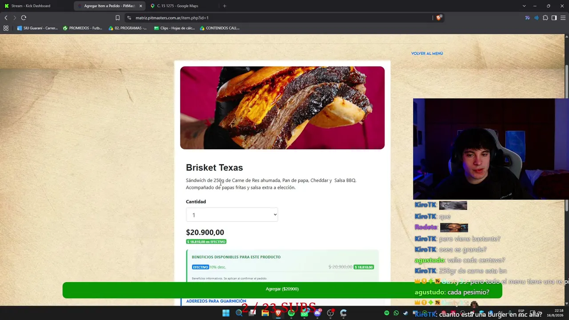Viewport: 569px width, 320px height.
Task: Open Discord from the taskbar
Action: point(317,313)
